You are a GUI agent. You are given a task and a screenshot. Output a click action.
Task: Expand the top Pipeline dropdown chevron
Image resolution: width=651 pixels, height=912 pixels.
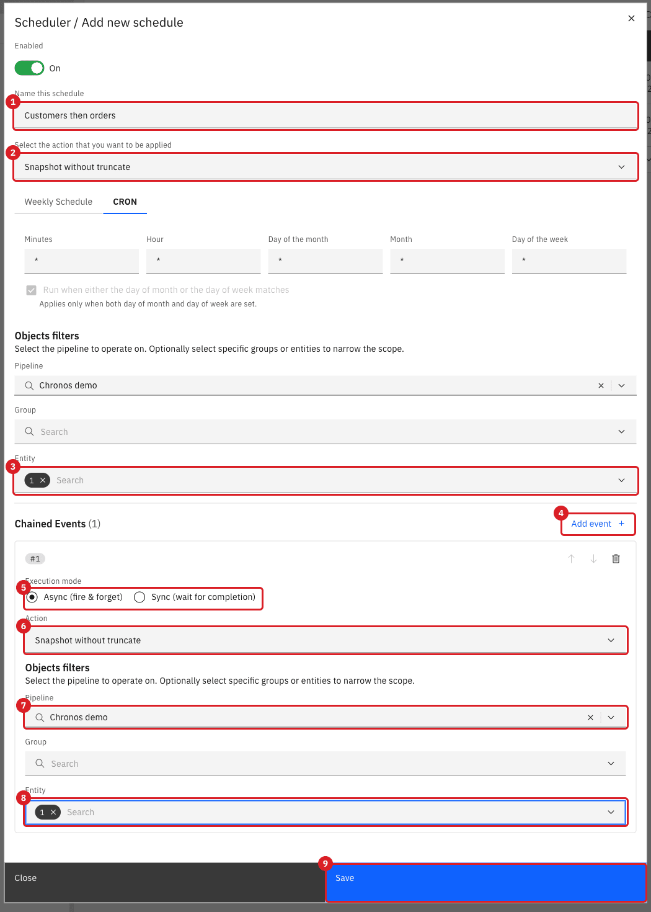pos(622,385)
